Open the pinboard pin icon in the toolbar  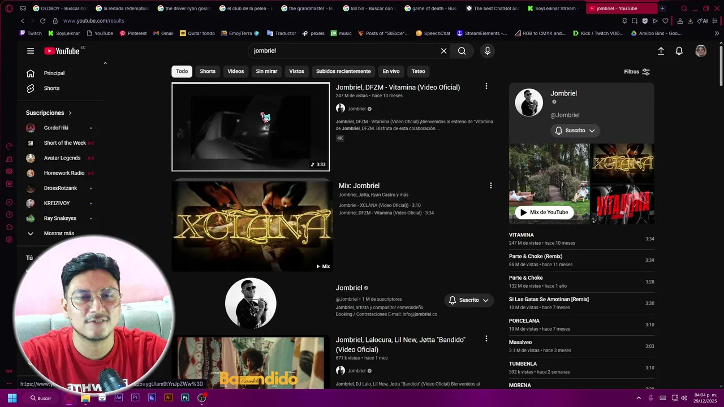(624, 21)
